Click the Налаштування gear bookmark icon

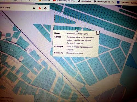tap(95, 1)
